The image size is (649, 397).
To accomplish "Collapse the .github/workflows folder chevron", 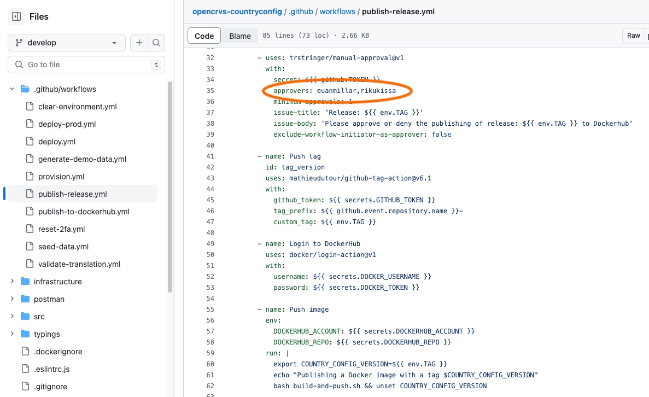I will click(x=12, y=89).
